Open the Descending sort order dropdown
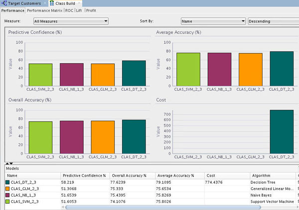The image size is (299, 210). (272, 21)
